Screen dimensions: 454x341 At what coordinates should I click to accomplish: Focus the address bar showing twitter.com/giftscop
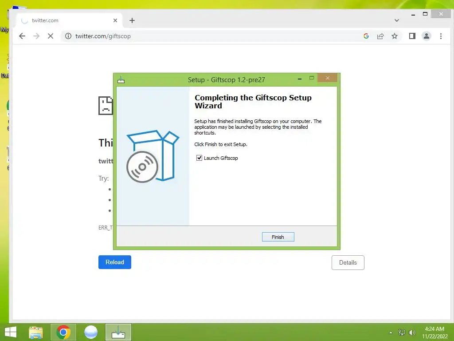tap(211, 36)
